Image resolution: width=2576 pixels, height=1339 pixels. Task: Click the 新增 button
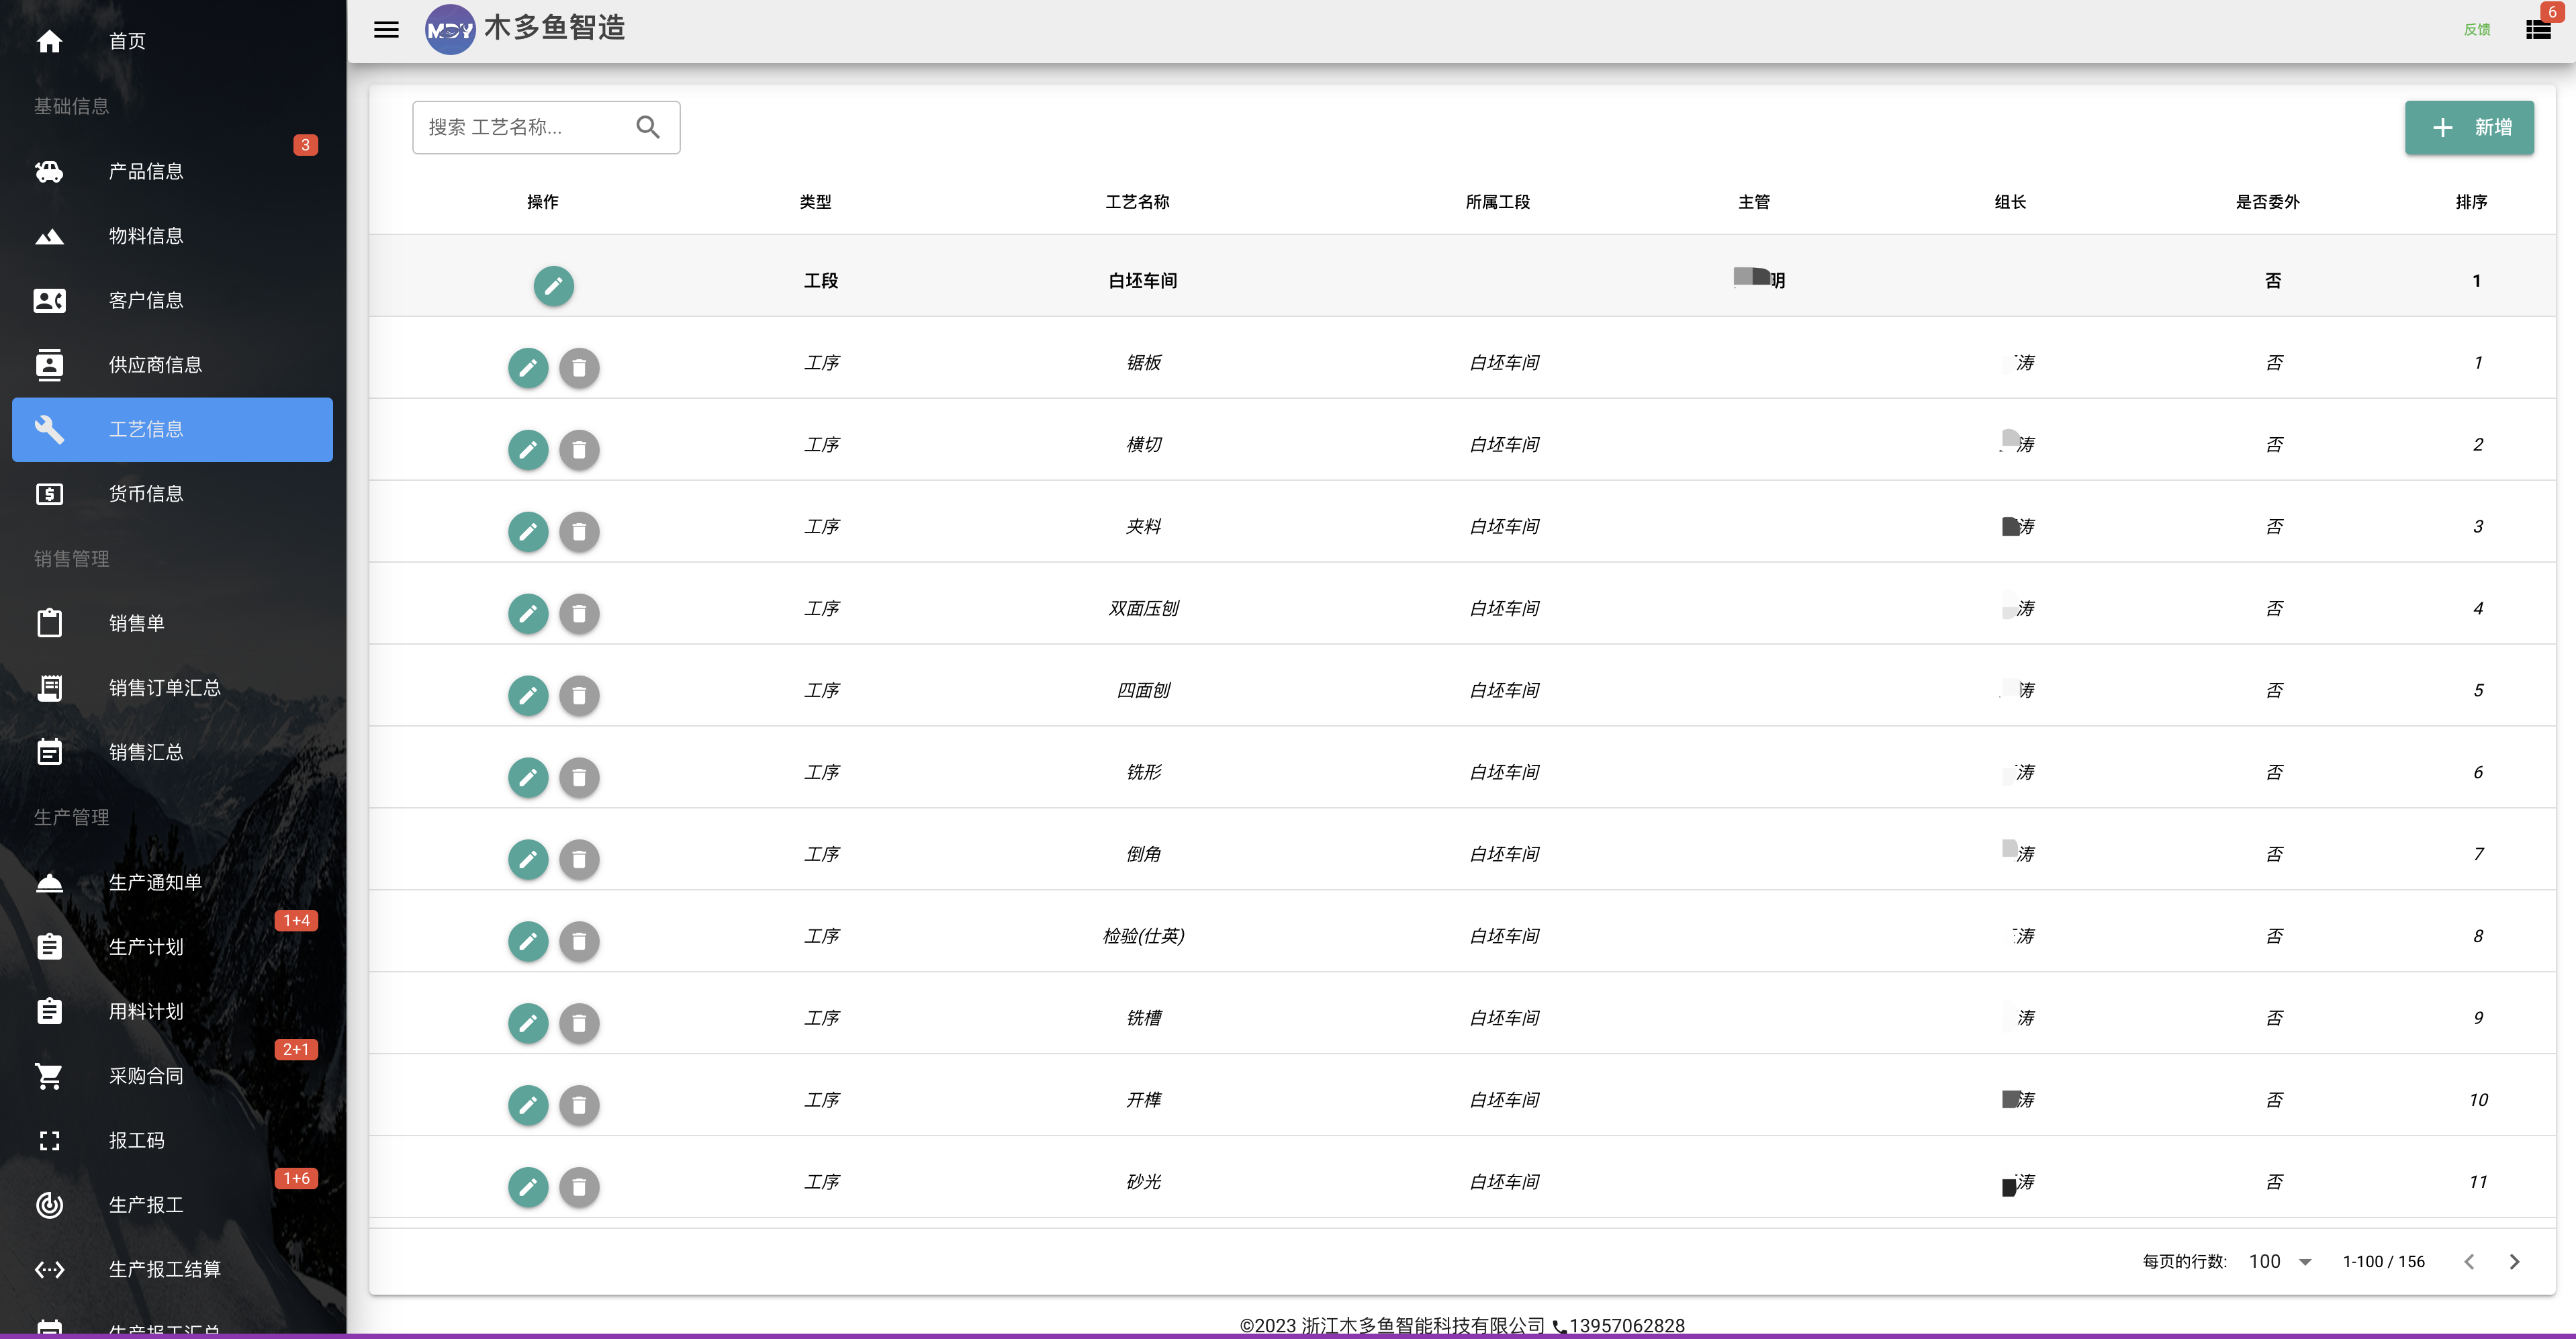pyautogui.click(x=2469, y=127)
